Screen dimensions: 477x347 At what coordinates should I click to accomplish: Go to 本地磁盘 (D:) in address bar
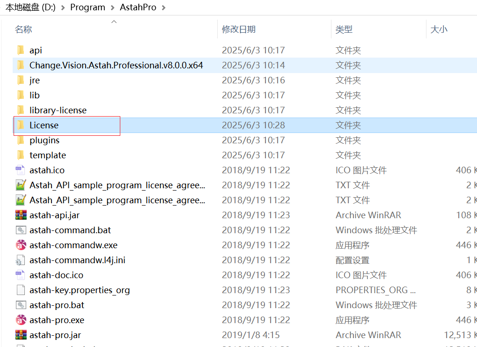coord(30,7)
